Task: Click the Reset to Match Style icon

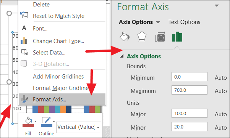Action: coord(24,15)
